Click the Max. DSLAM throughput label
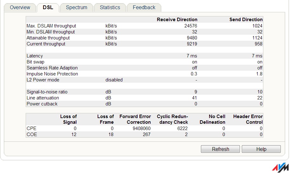 [x=51, y=26]
